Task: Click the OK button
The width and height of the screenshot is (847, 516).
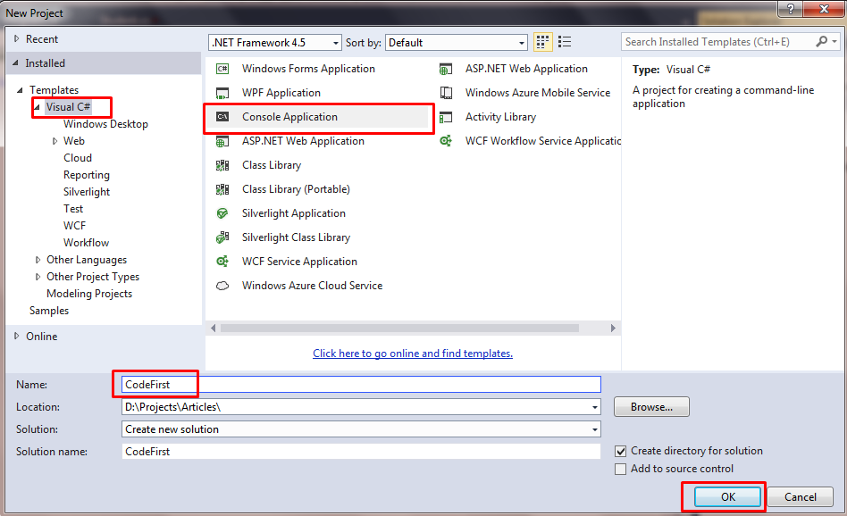Action: pyautogui.click(x=727, y=496)
